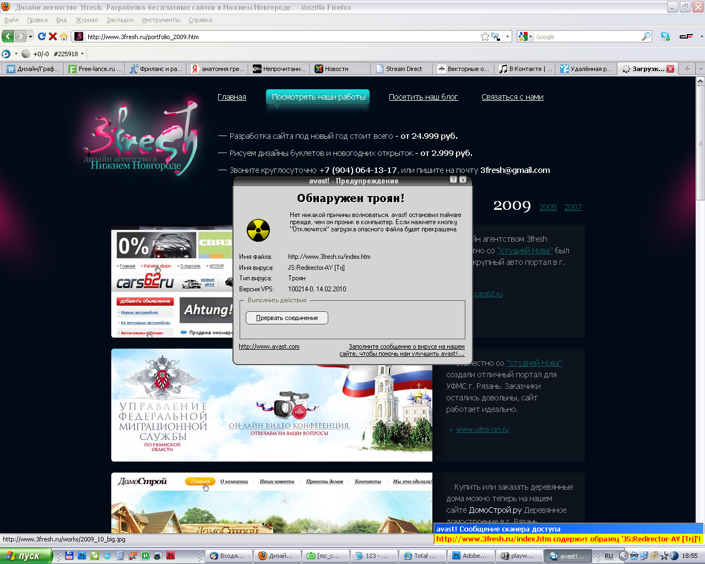Open the virus report link in the avast dialog
705x564 pixels.
pos(402,350)
